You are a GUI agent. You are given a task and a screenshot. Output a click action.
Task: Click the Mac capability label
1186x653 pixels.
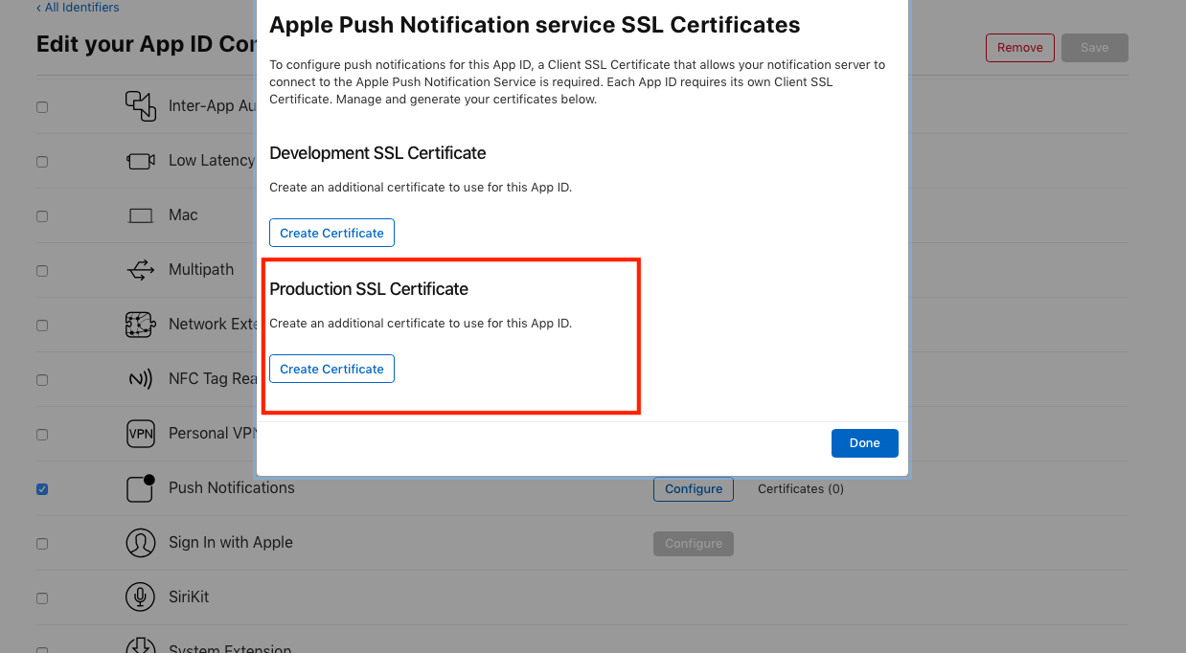[183, 214]
